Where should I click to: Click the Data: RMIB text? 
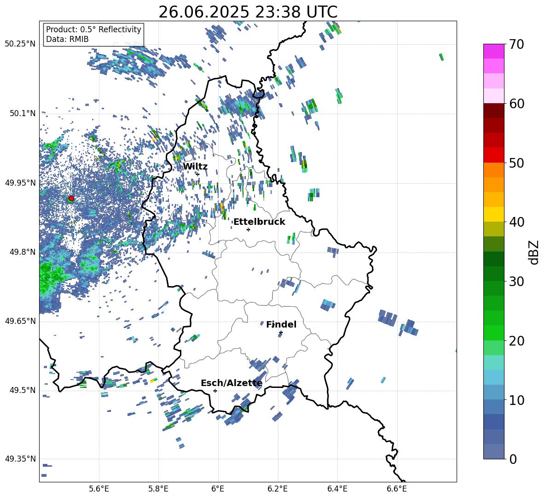pyautogui.click(x=67, y=39)
